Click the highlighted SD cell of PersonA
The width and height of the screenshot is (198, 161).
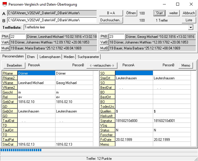tap(134, 73)
